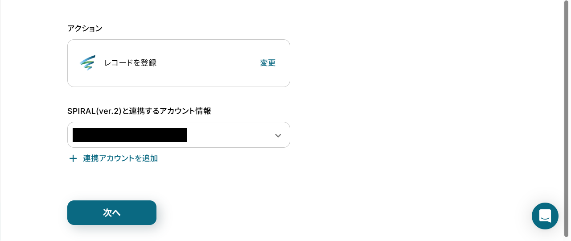Click inside the action card's empty area

[x=205, y=63]
